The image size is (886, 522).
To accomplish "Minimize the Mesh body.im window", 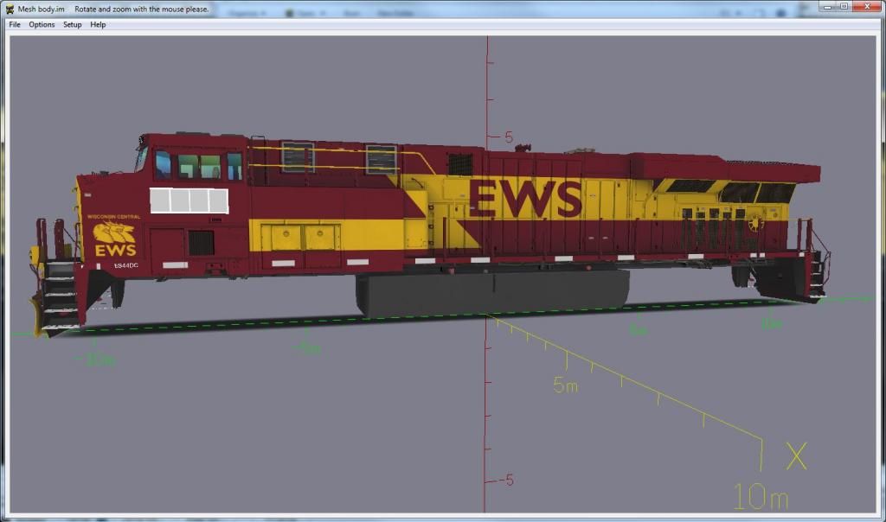I will pos(828,7).
